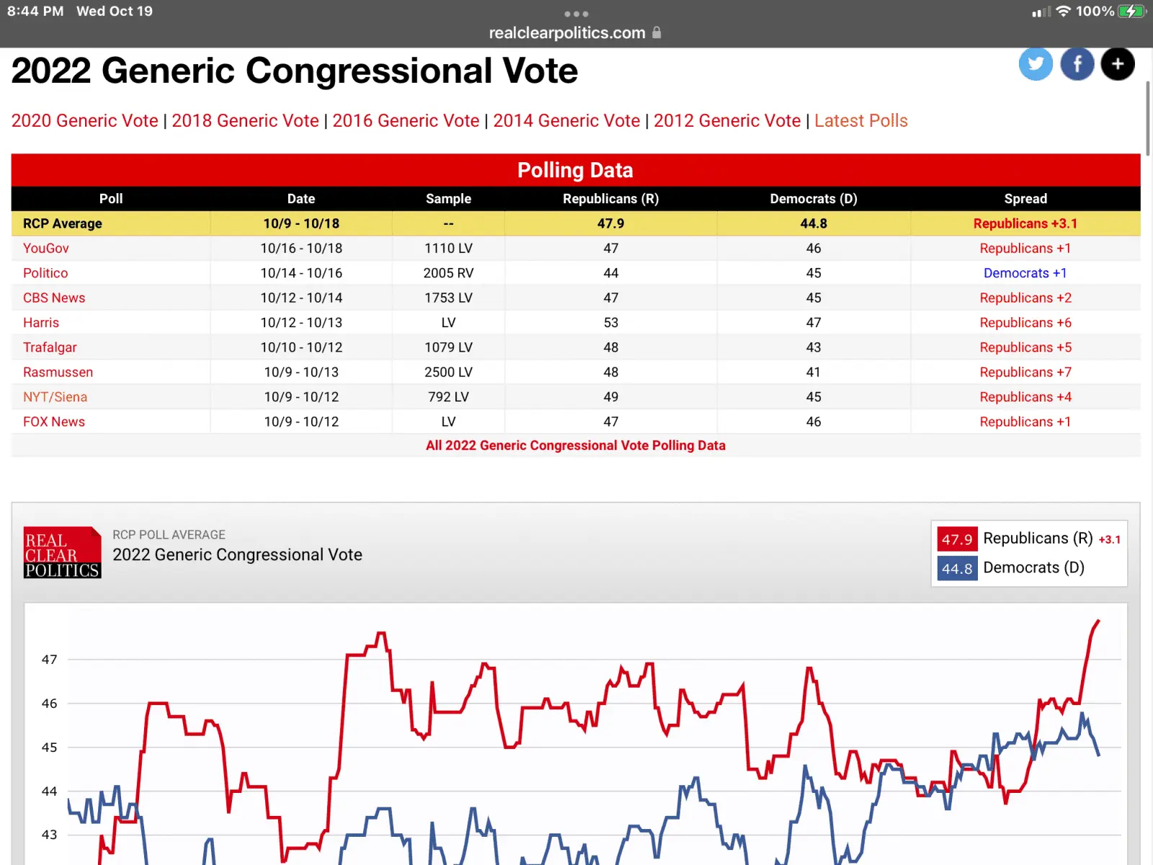Tap the Wi-Fi status icon
Image resolution: width=1153 pixels, height=865 pixels.
[1064, 12]
